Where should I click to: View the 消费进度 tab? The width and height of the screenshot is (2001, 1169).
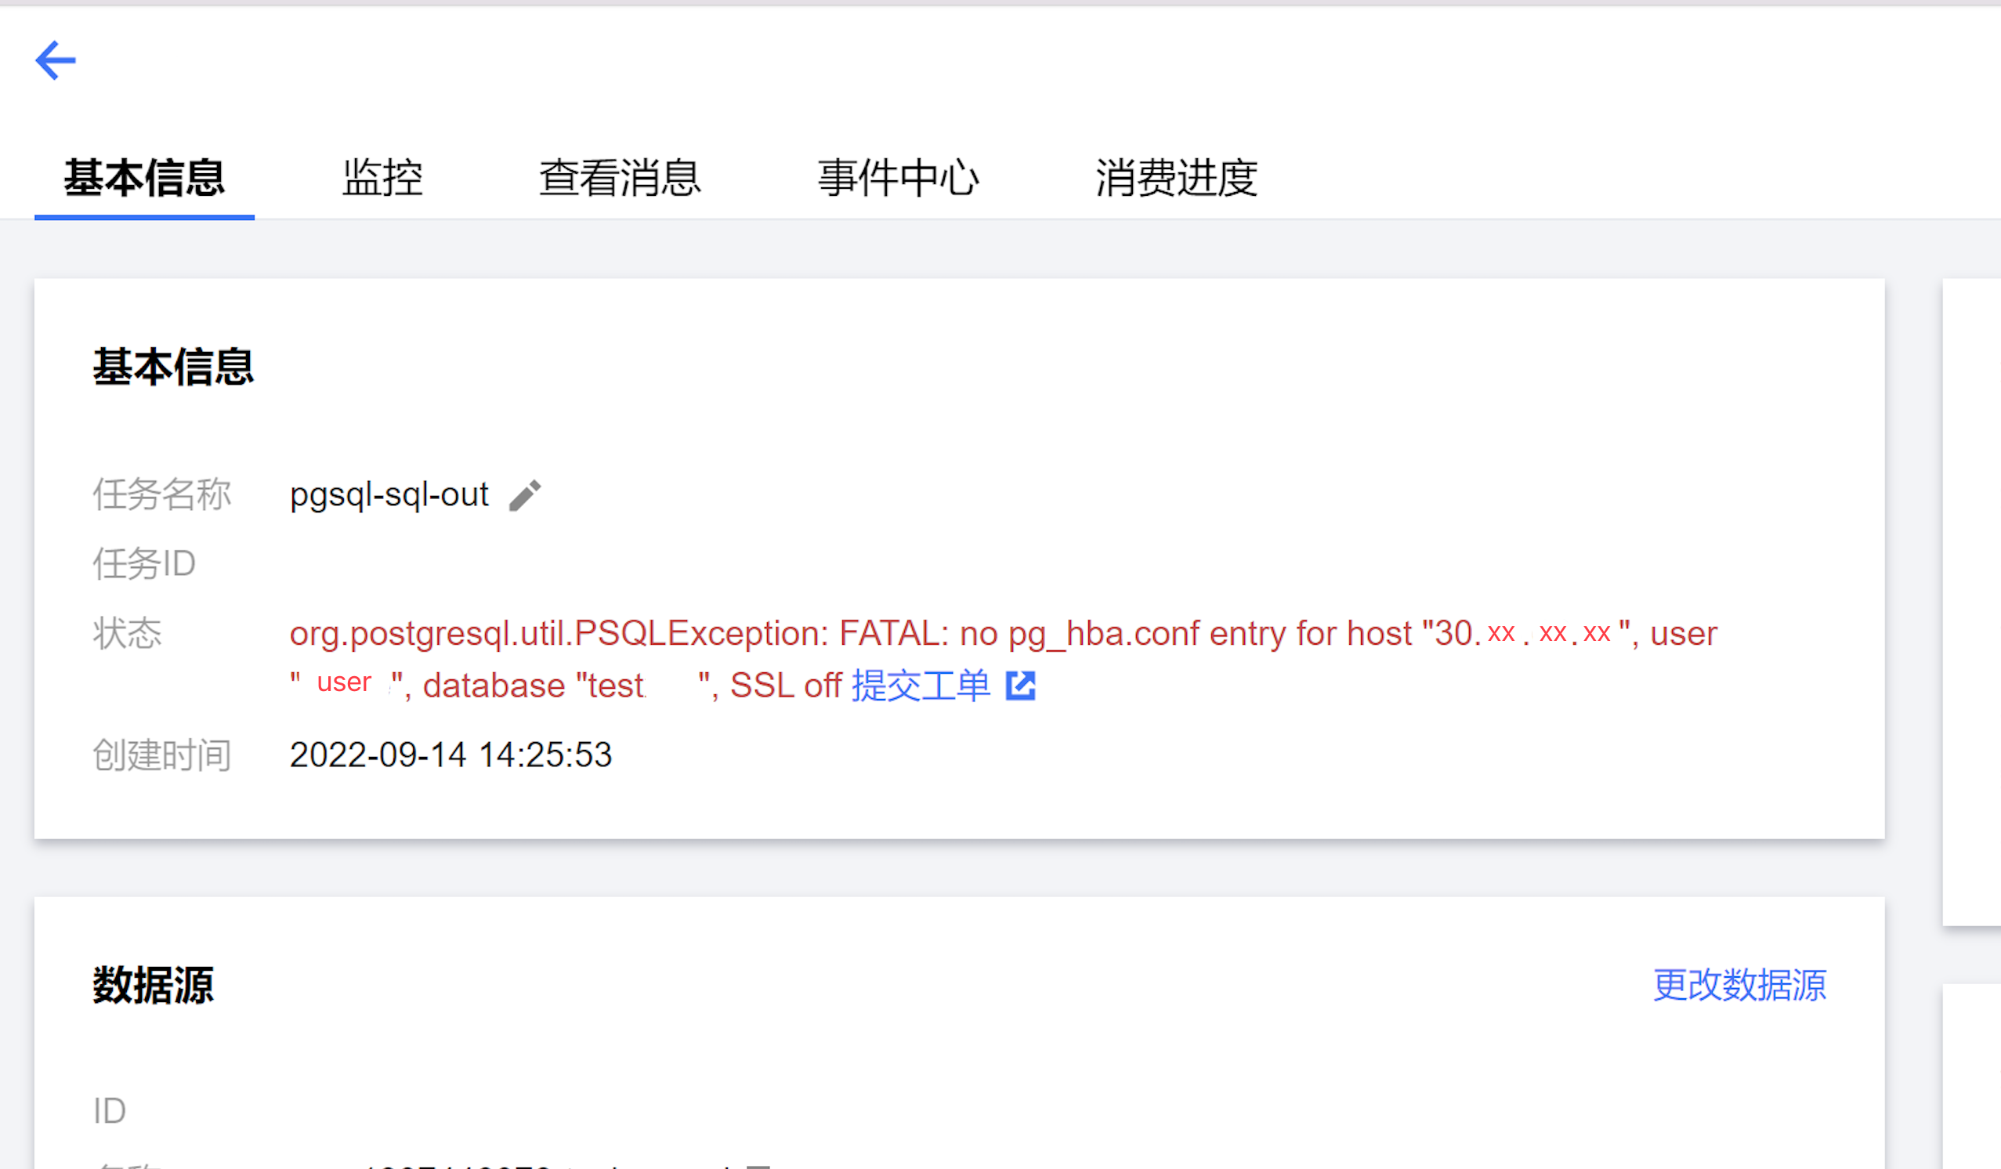pyautogui.click(x=1177, y=177)
